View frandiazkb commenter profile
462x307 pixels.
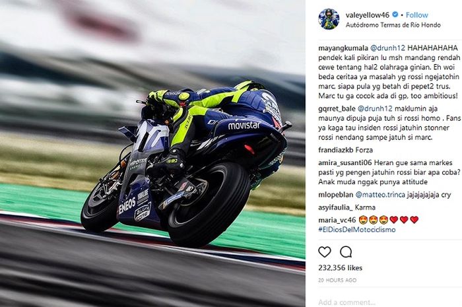(x=336, y=151)
